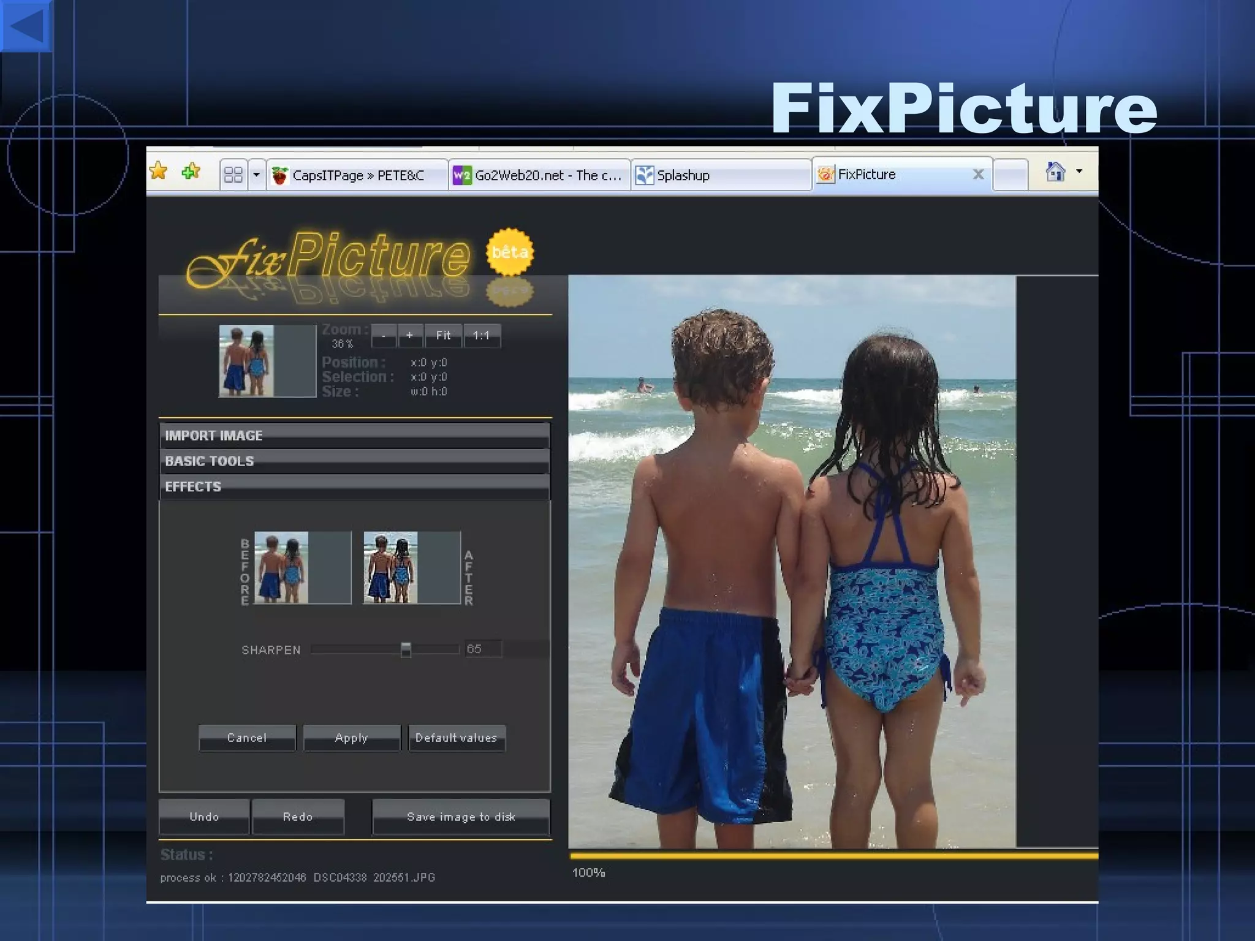This screenshot has width=1255, height=941.
Task: Click the 'process ok' status text
Action: [298, 877]
